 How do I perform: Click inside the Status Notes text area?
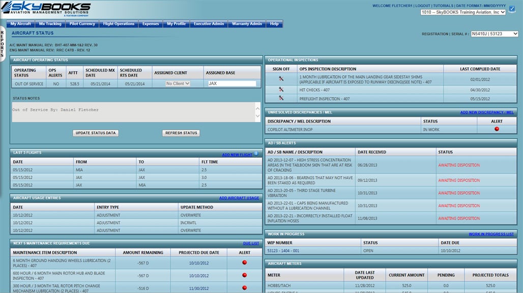coord(133,112)
